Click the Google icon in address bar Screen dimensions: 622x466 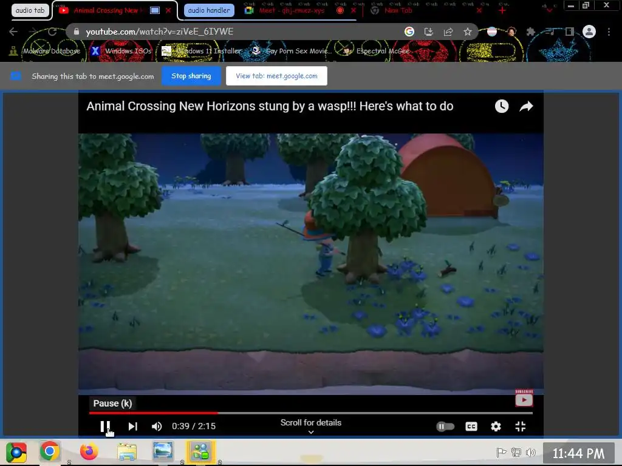coord(409,32)
